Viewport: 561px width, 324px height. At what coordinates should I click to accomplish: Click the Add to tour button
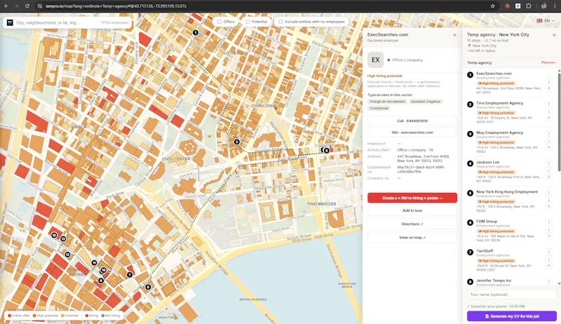[x=412, y=210]
